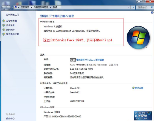Screen dimensions: 154x121
Task: Select 控制面板 breadcrumb in address bar
Action: (x=25, y=7)
